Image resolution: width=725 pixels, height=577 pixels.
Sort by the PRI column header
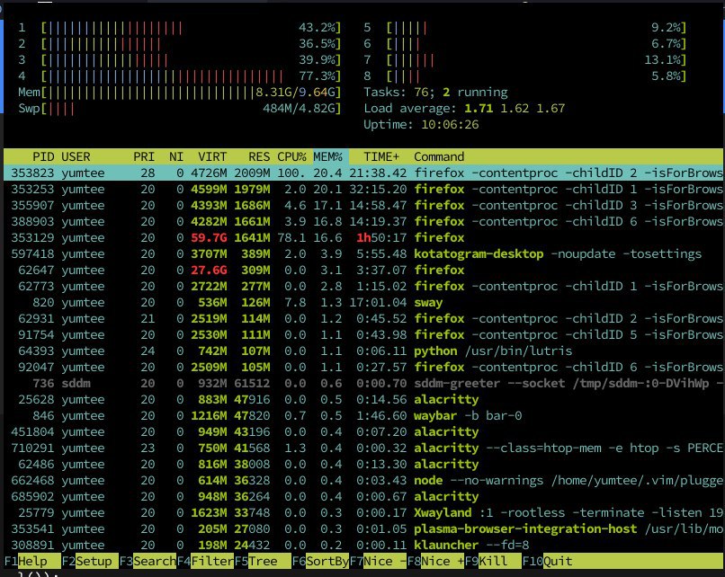pyautogui.click(x=144, y=157)
